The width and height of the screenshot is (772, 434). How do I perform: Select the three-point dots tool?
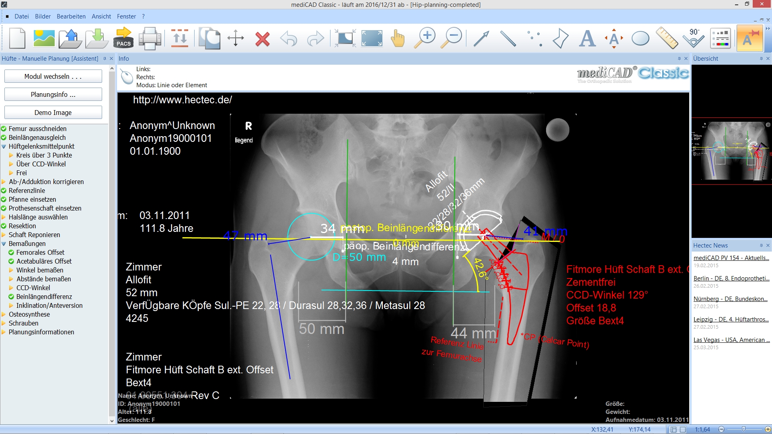(535, 39)
